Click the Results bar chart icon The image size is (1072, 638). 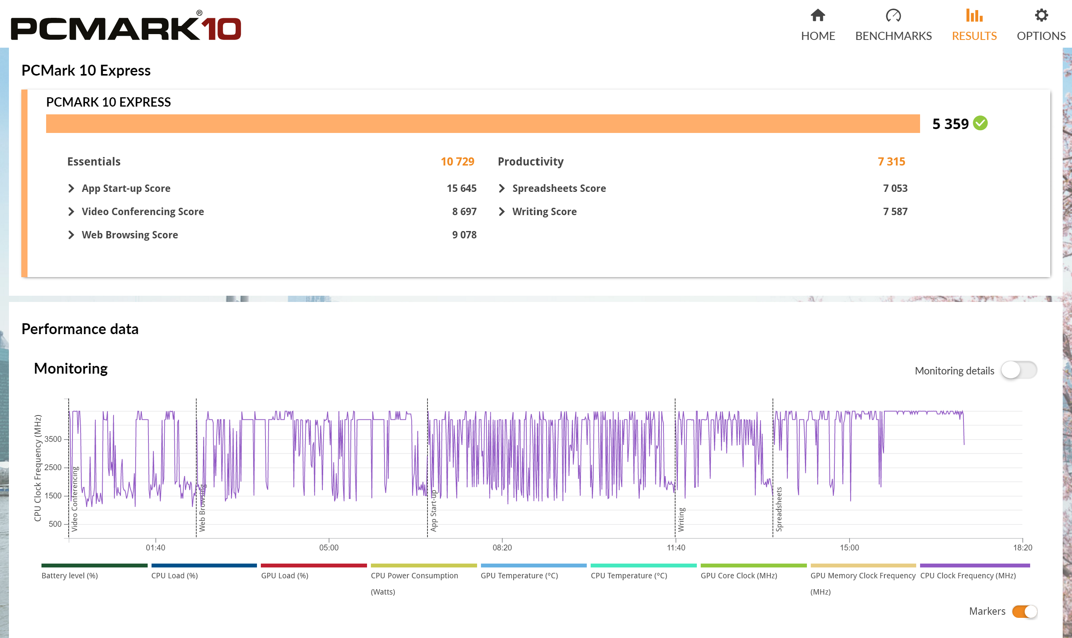pyautogui.click(x=974, y=16)
